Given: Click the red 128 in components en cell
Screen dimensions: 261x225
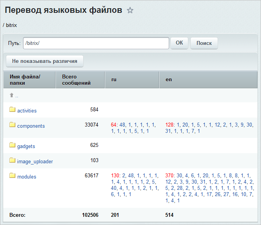Looking at the screenshot, I should 169,125.
